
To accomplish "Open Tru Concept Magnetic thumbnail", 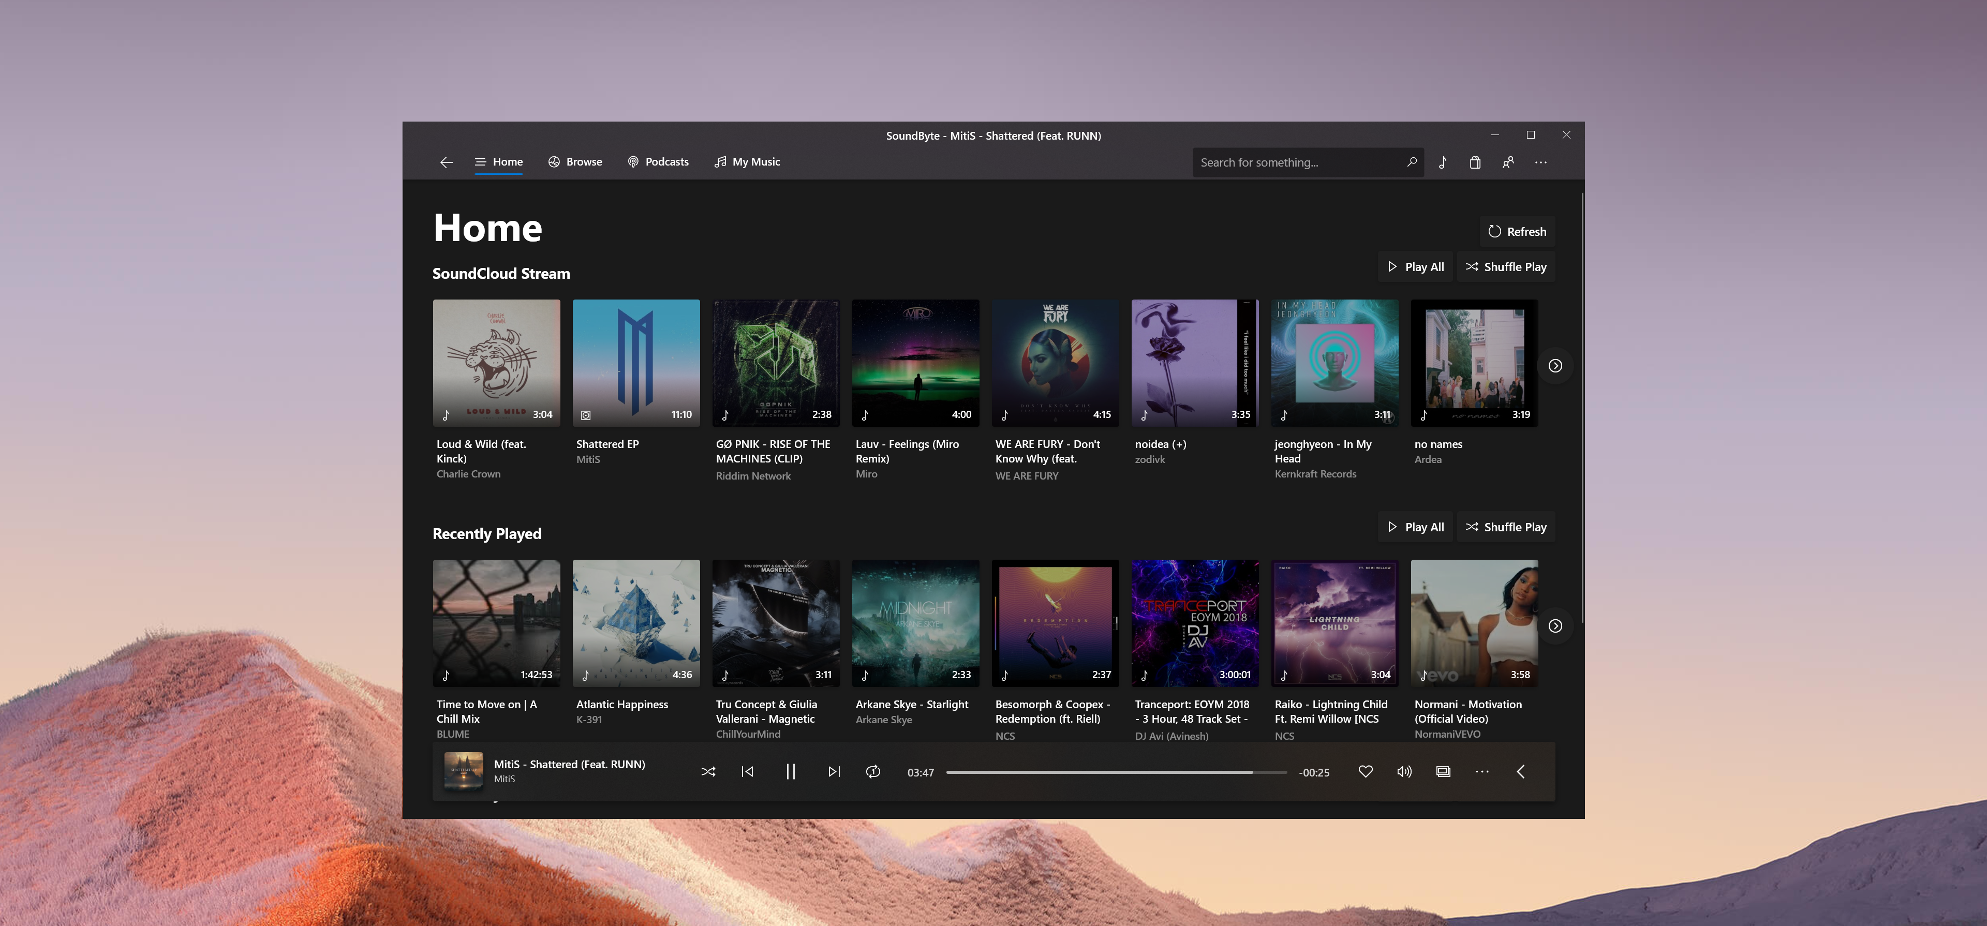I will [x=776, y=624].
